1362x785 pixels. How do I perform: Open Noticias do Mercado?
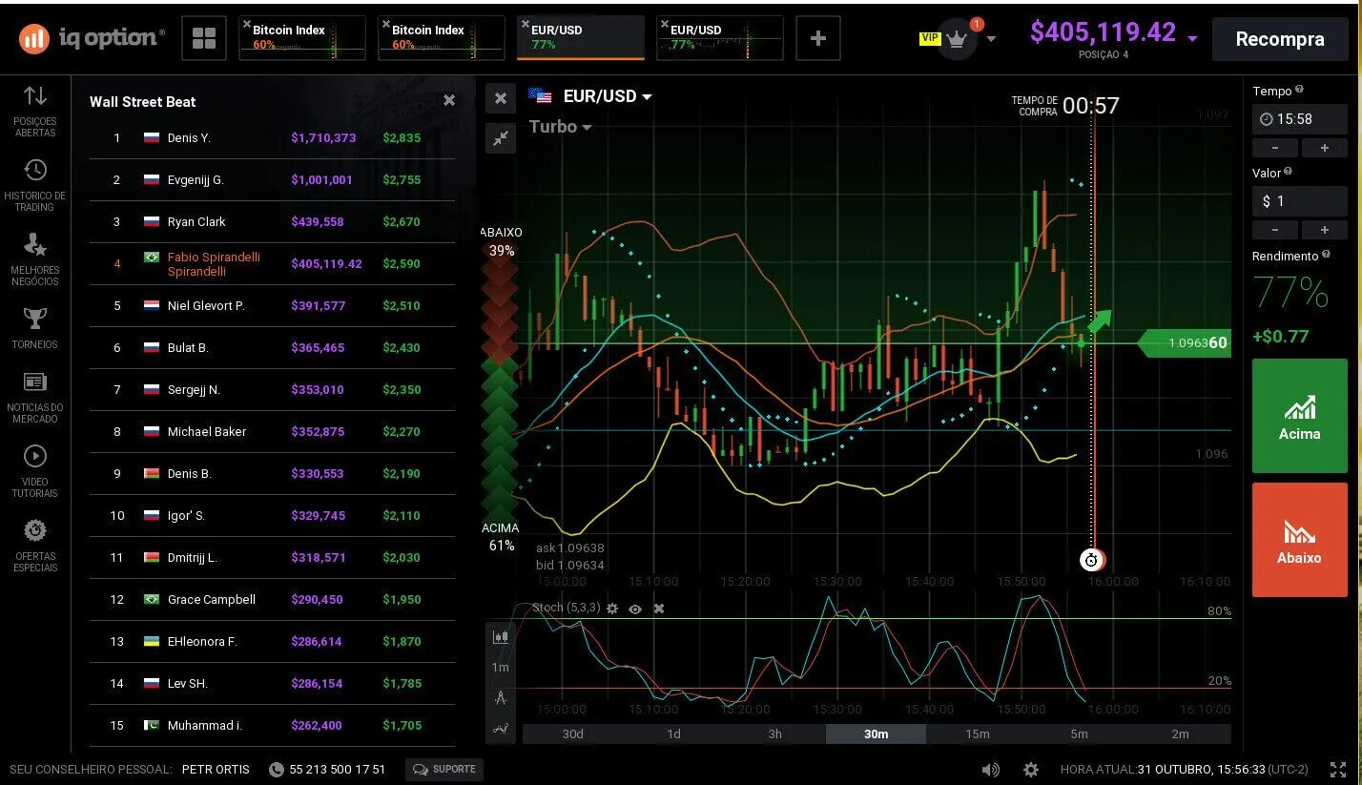[x=35, y=397]
